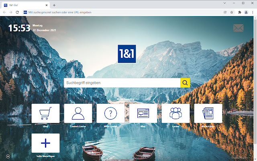
Task: Click the Hilfe-Center label
Action: 111,126
